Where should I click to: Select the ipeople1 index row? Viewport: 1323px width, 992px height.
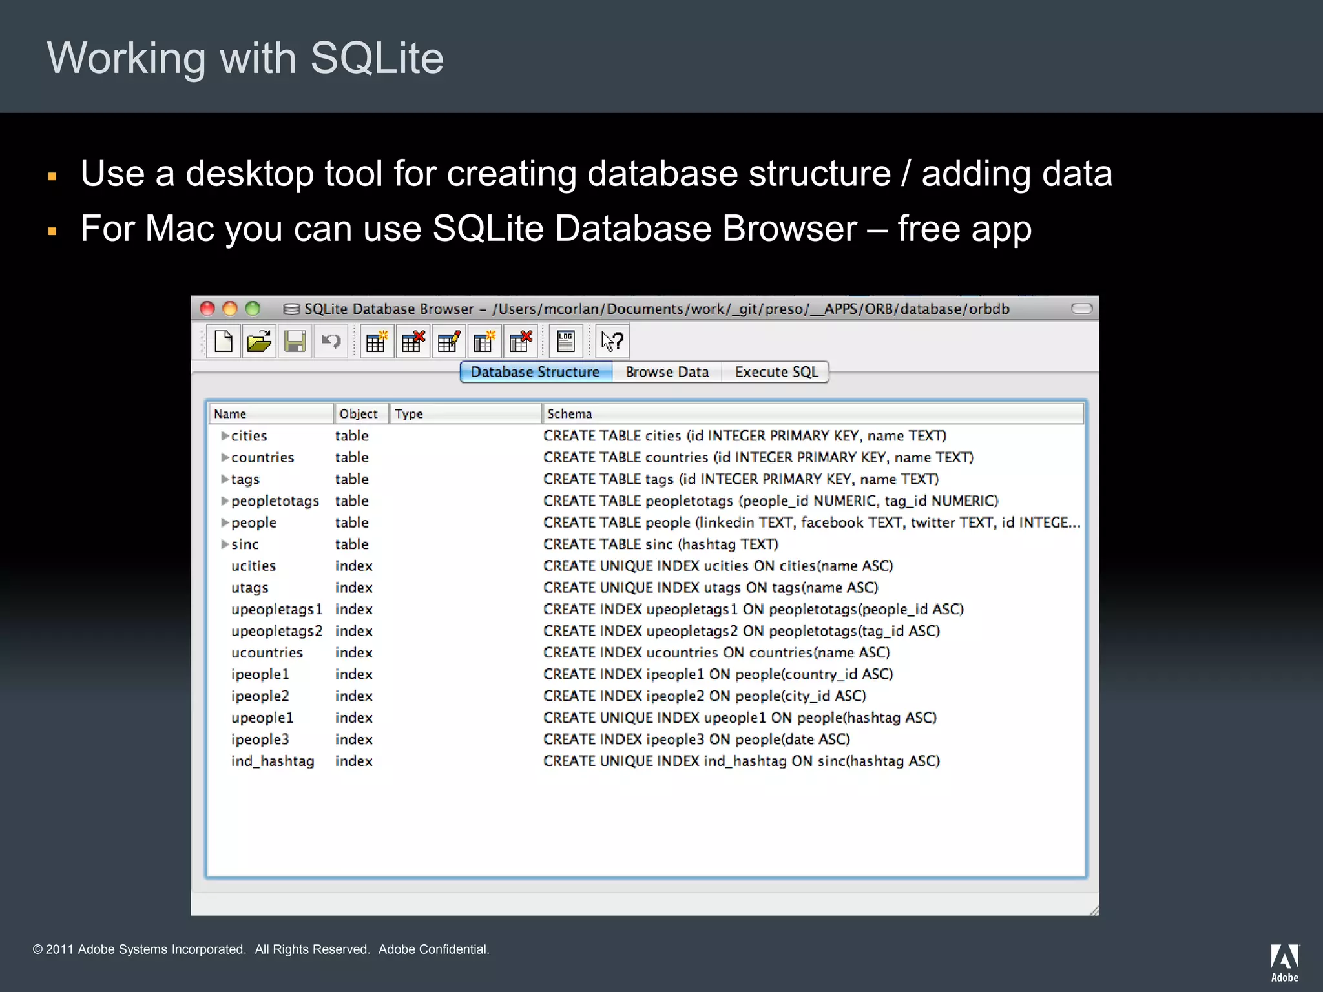pyautogui.click(x=646, y=675)
